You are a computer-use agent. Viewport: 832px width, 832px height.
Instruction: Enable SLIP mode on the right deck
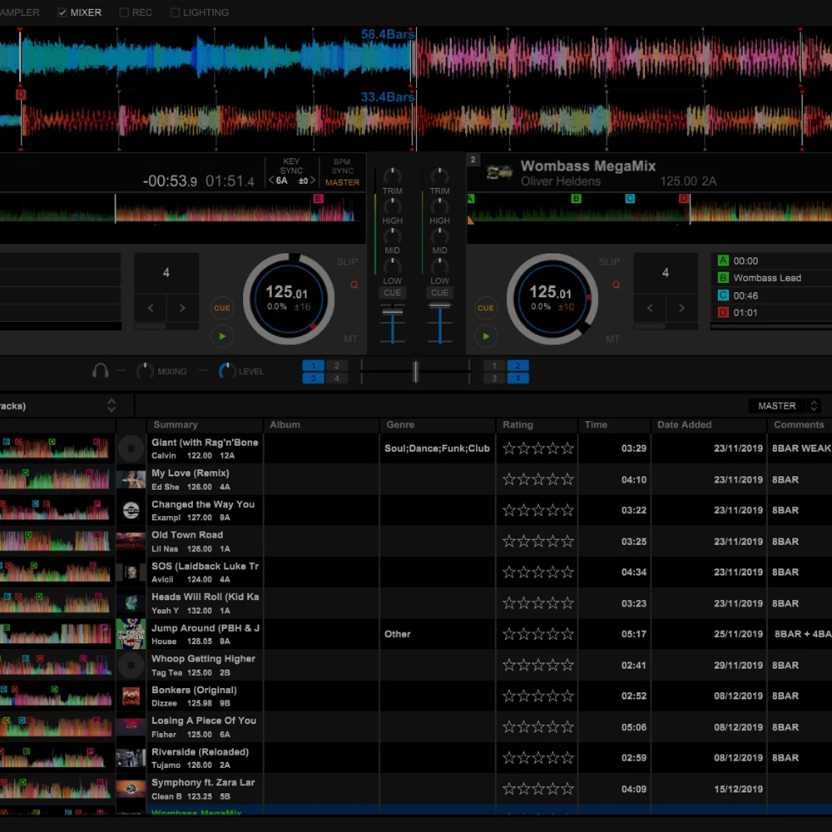pyautogui.click(x=610, y=262)
